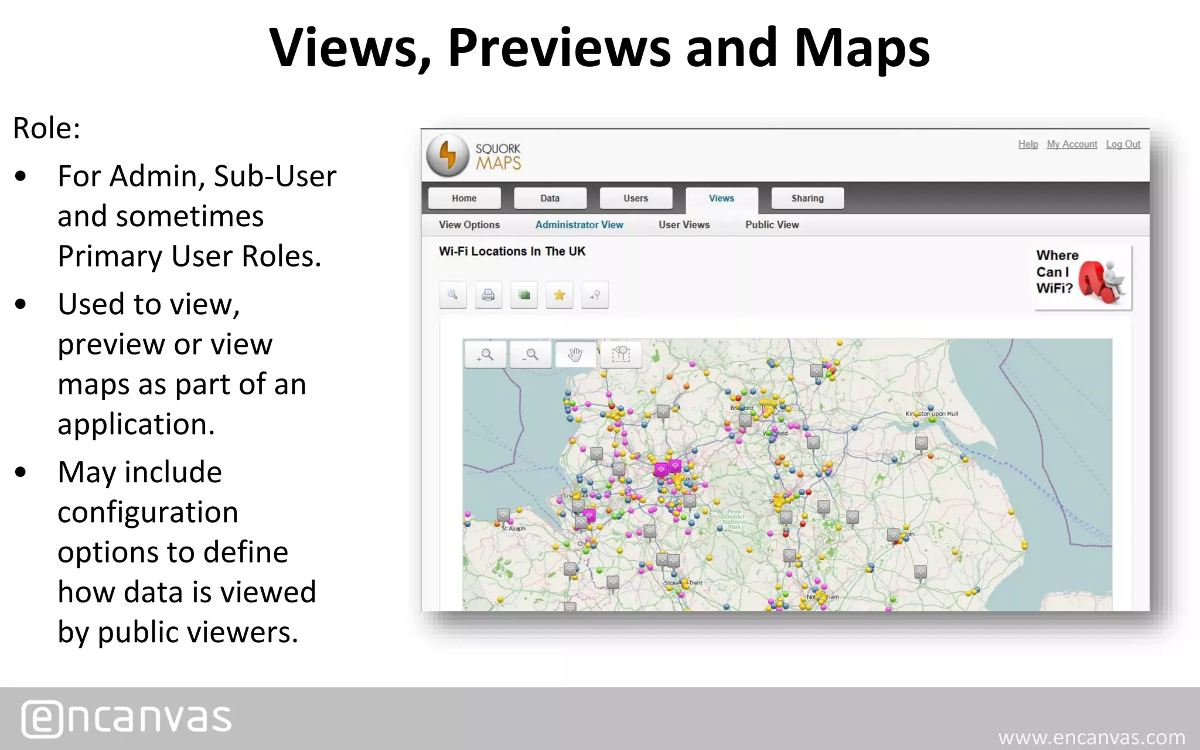Select the map zoom out tool

[531, 354]
